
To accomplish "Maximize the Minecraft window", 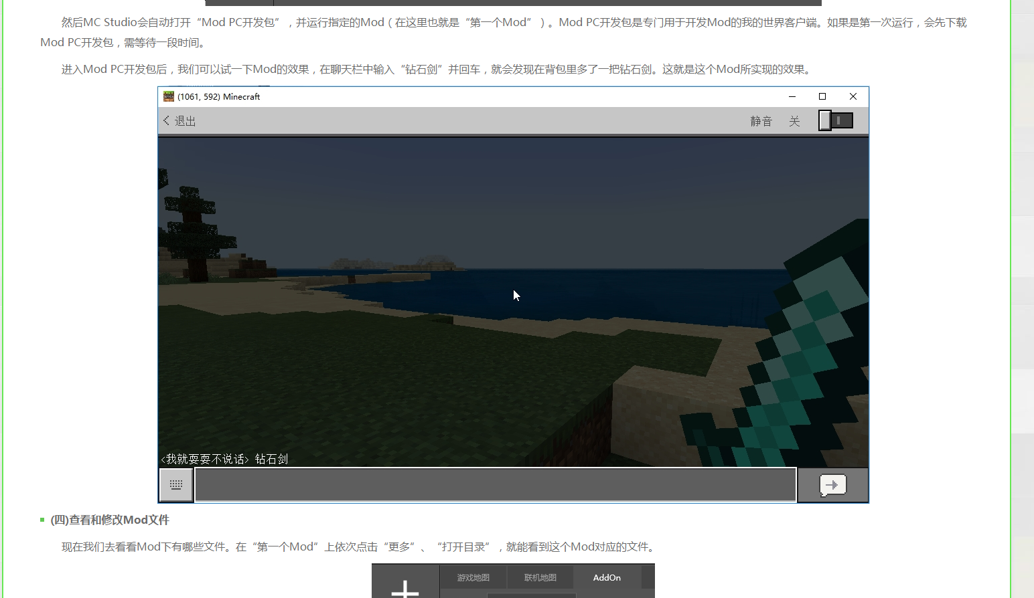I will (x=822, y=96).
